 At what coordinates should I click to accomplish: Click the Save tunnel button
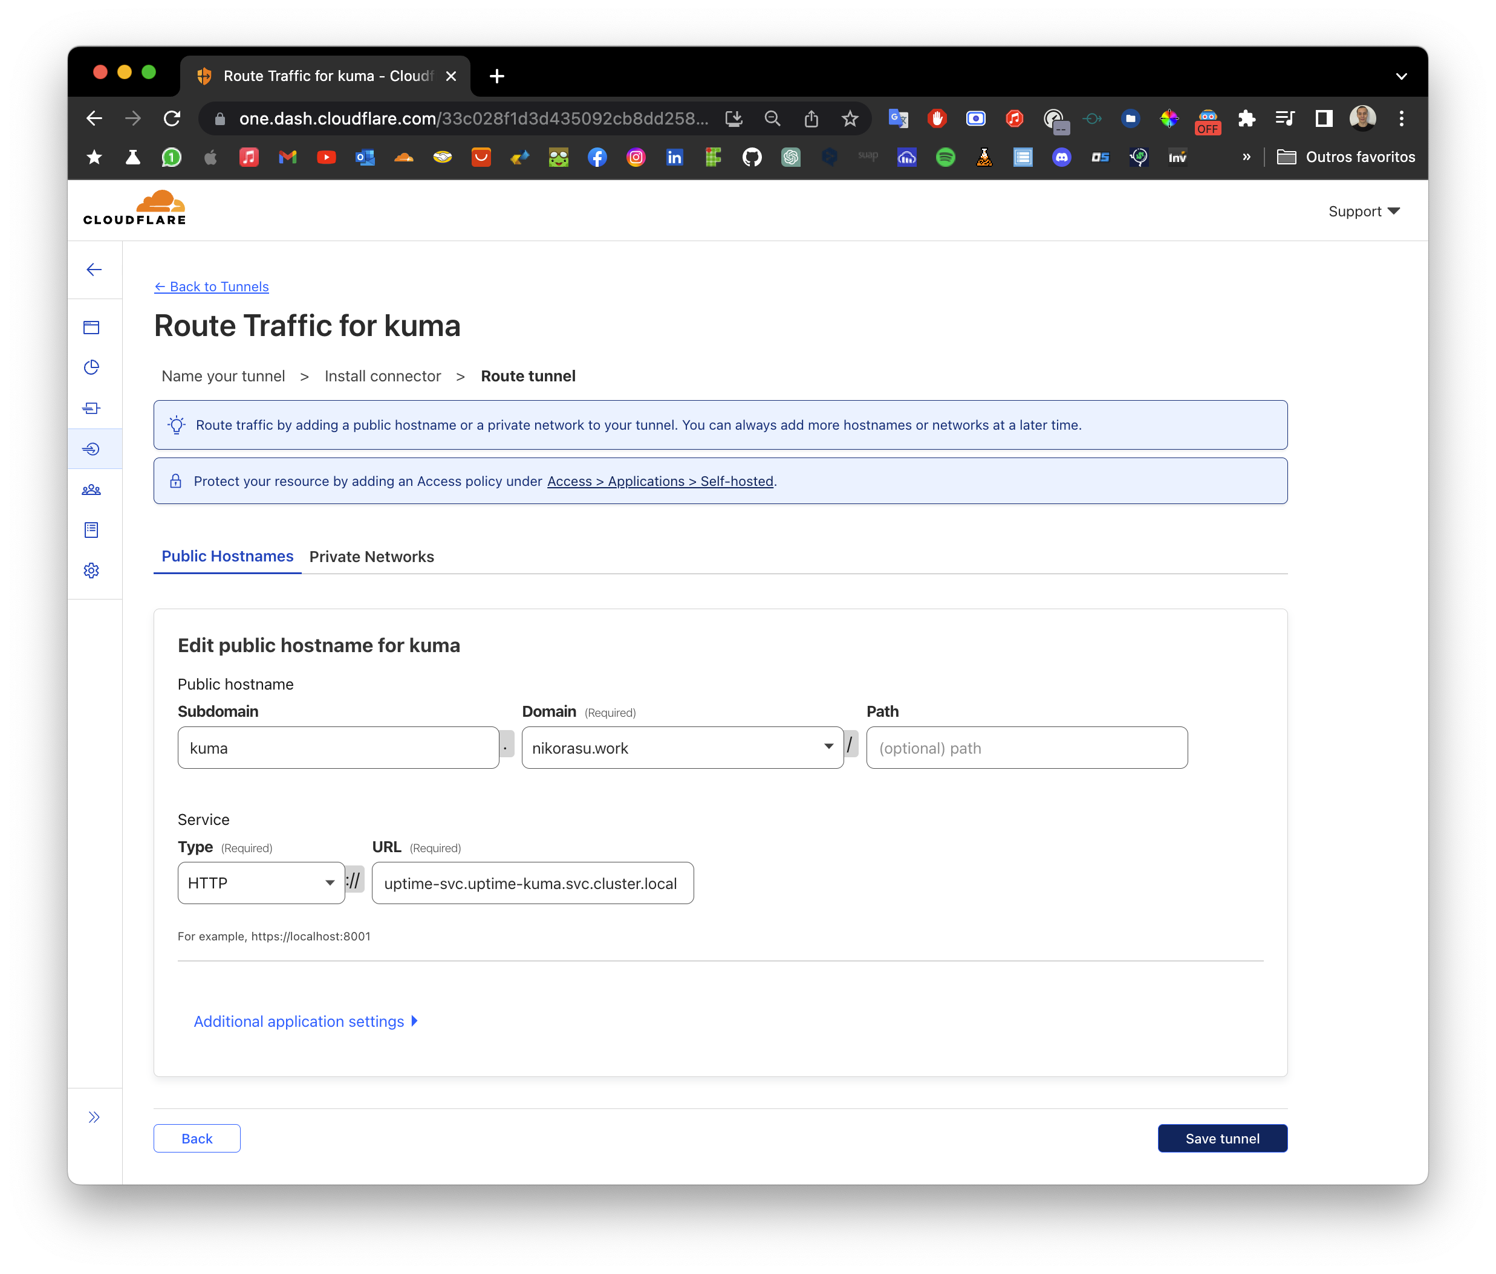[x=1221, y=1138]
